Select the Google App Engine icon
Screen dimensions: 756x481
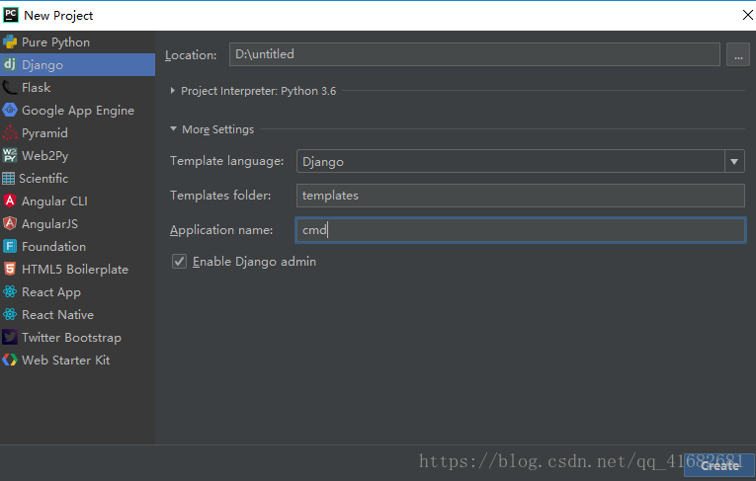[x=10, y=110]
